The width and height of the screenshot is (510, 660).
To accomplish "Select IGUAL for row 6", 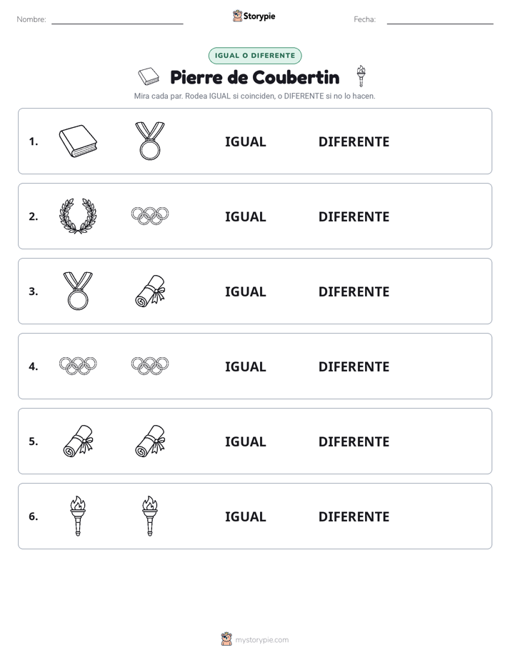I will (x=245, y=516).
